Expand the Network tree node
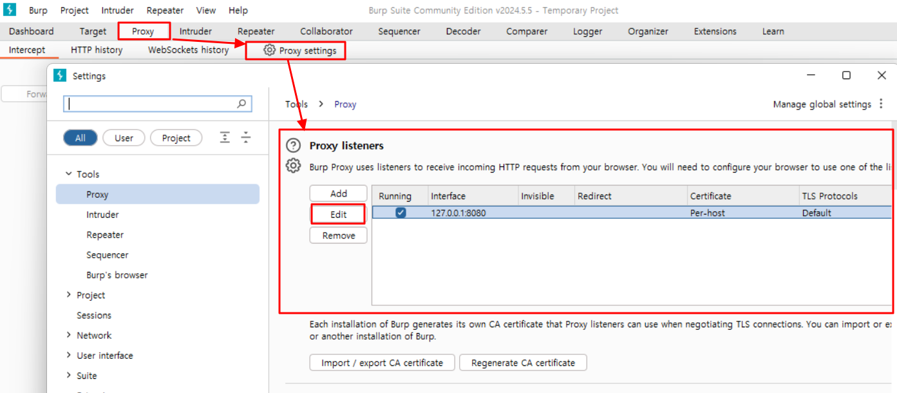This screenshot has height=393, width=897. pos(69,335)
